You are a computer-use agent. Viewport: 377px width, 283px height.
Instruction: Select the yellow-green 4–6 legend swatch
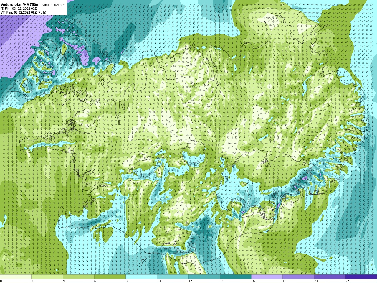point(78,277)
